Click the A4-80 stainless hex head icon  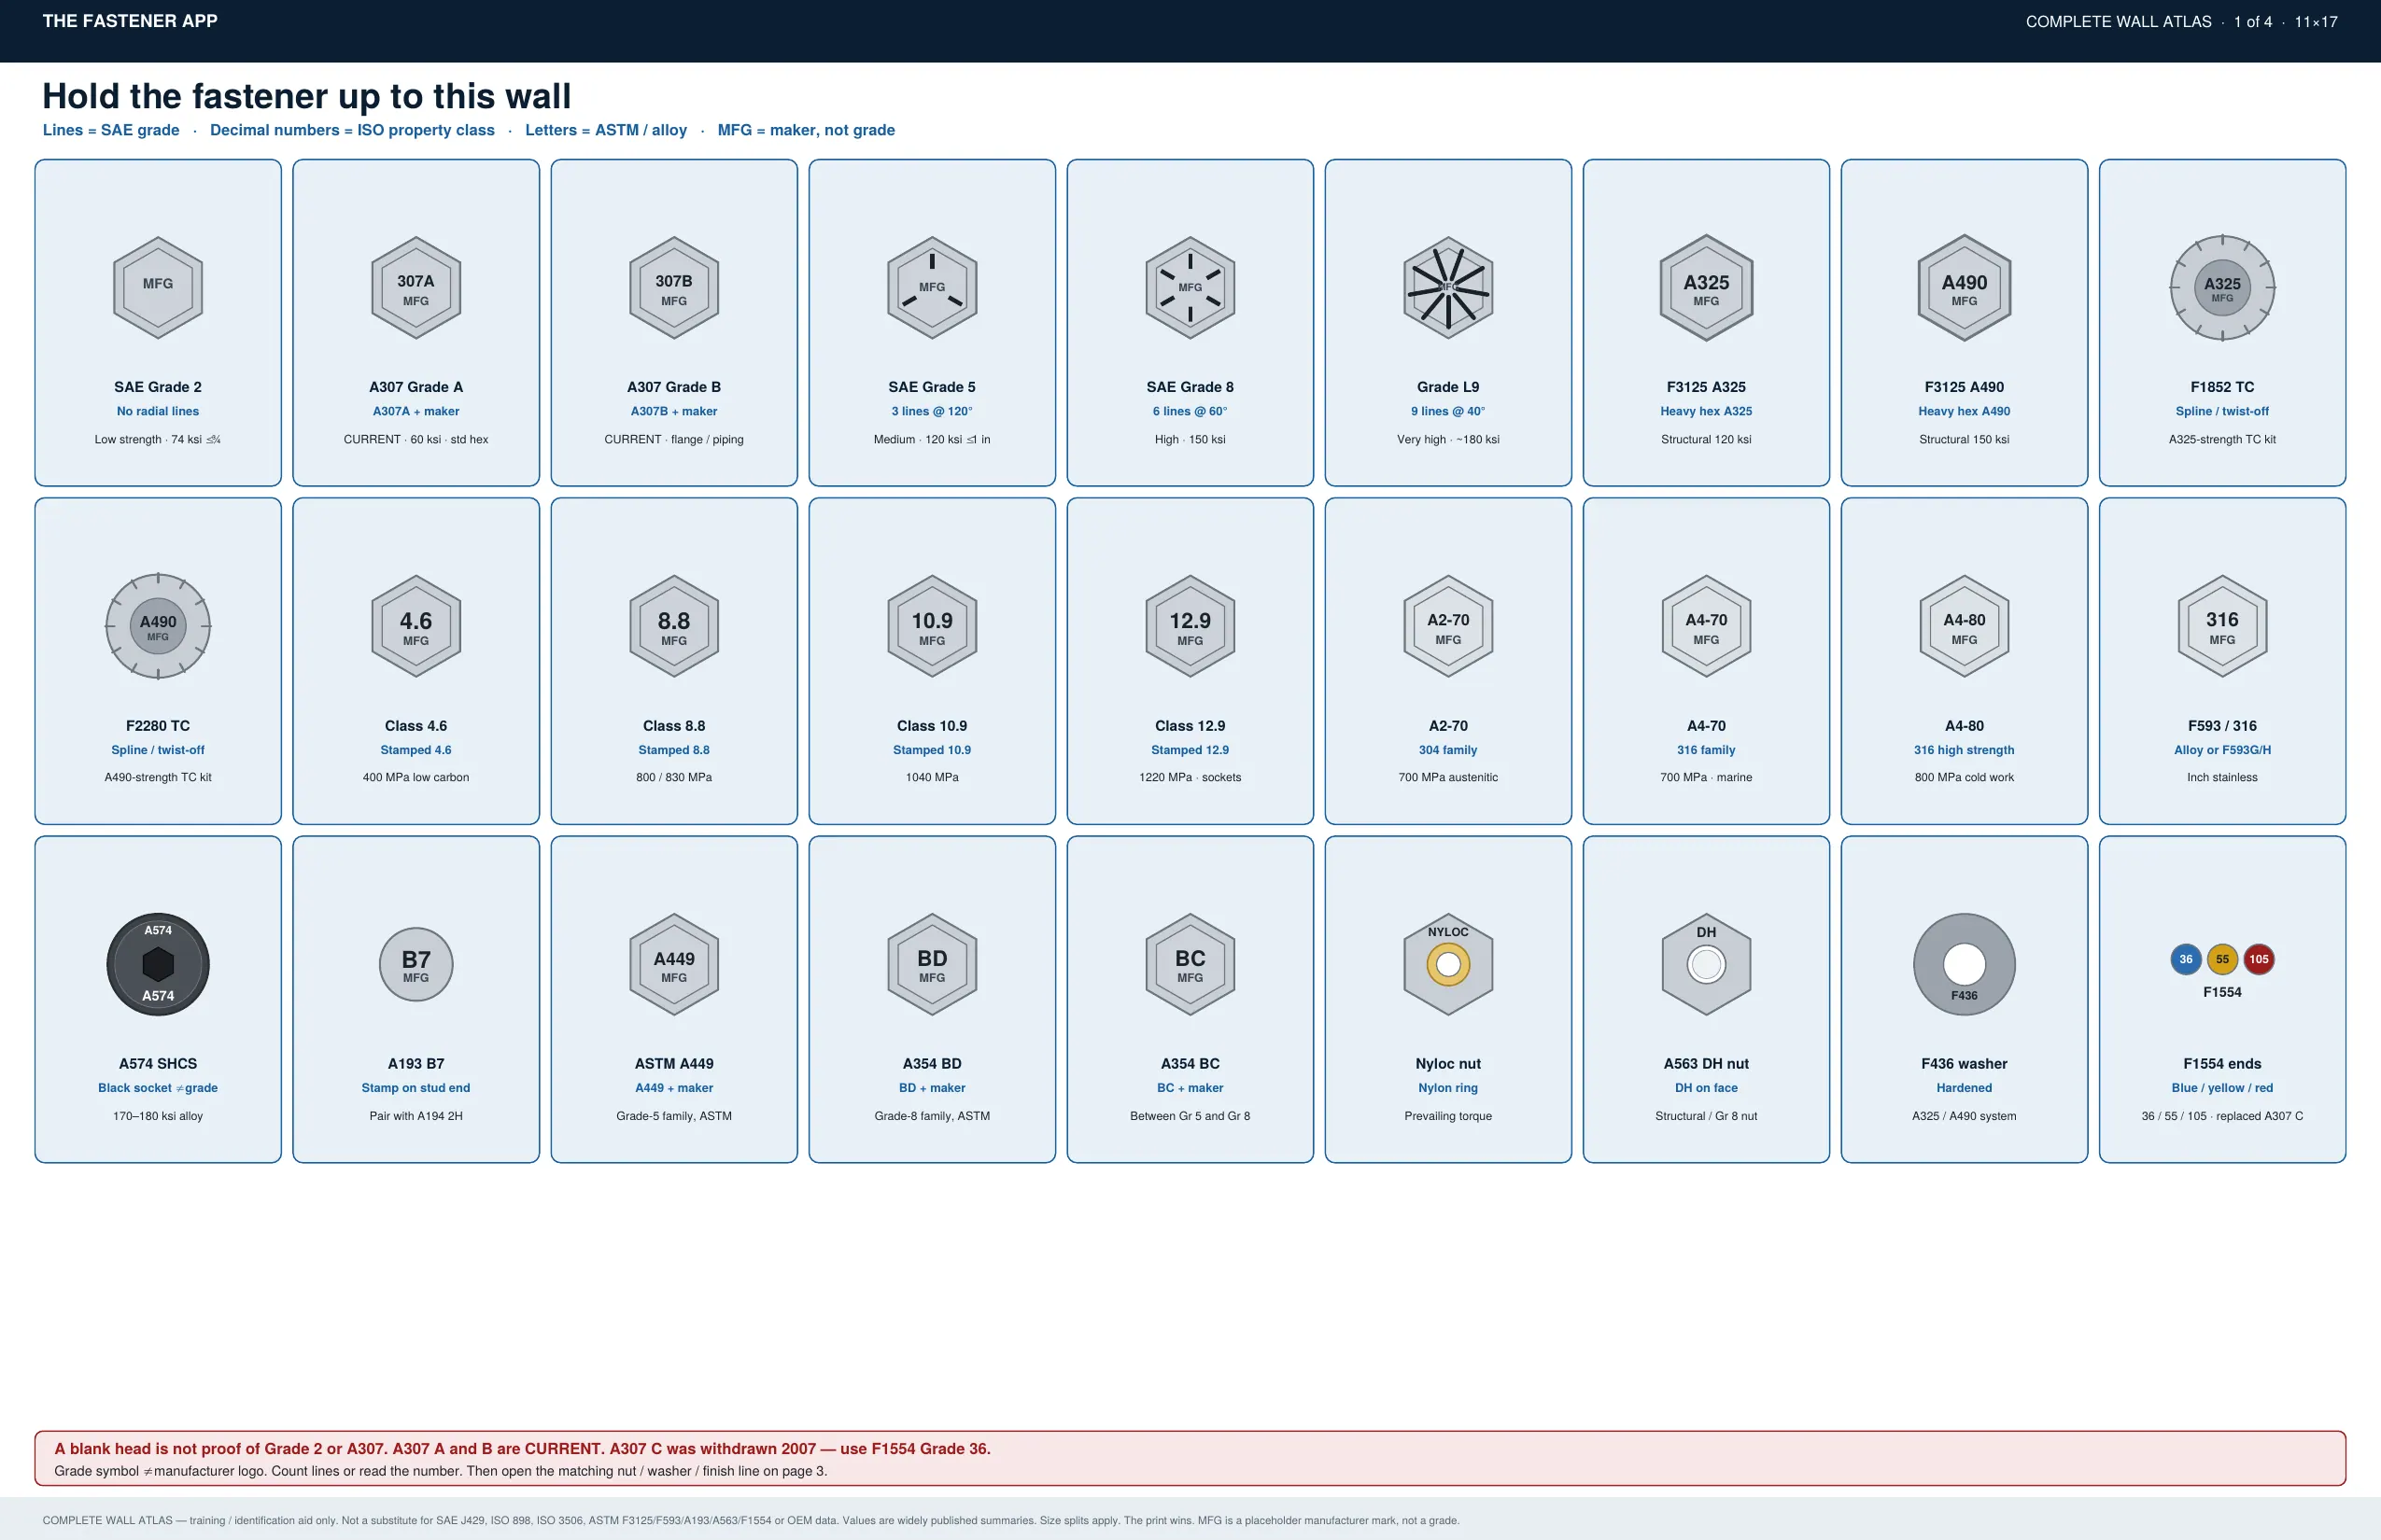pyautogui.click(x=1965, y=626)
